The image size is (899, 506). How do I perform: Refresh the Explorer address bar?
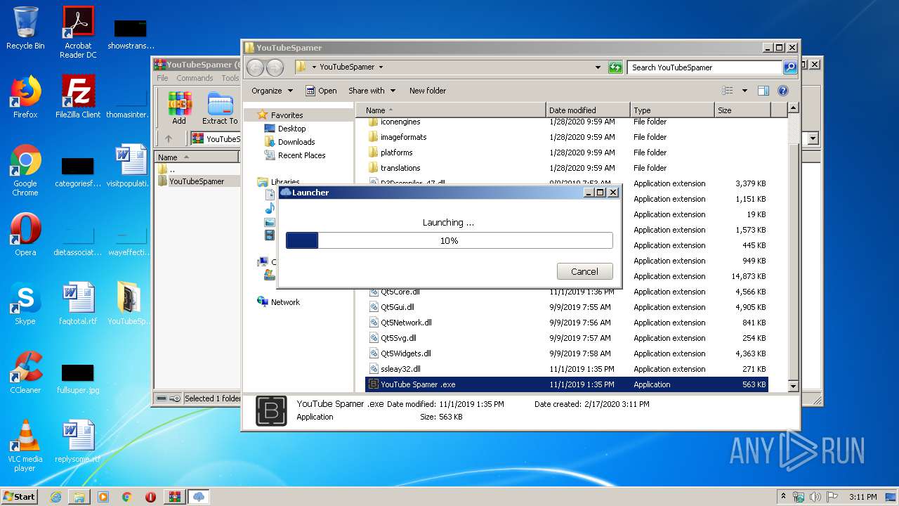[x=615, y=67]
